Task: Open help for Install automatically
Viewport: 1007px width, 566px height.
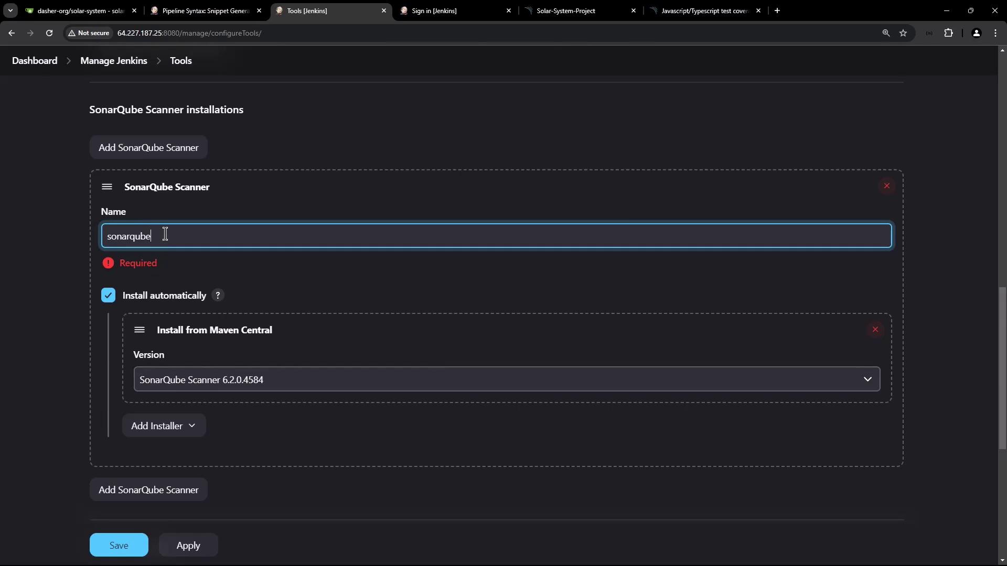Action: (x=218, y=296)
